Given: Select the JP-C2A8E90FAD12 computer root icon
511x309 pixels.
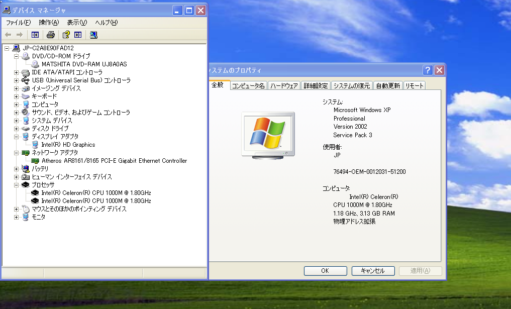Looking at the screenshot, I should (x=16, y=48).
